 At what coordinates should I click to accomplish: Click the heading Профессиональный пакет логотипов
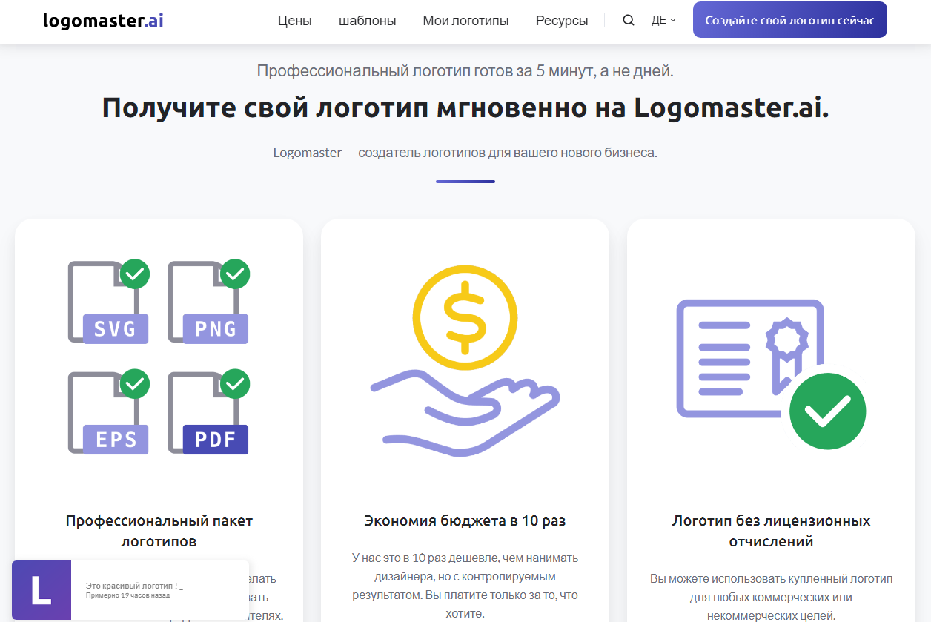point(159,531)
